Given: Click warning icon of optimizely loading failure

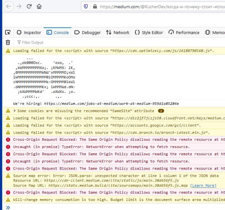Looking at the screenshot, I should [x=8, y=51].
